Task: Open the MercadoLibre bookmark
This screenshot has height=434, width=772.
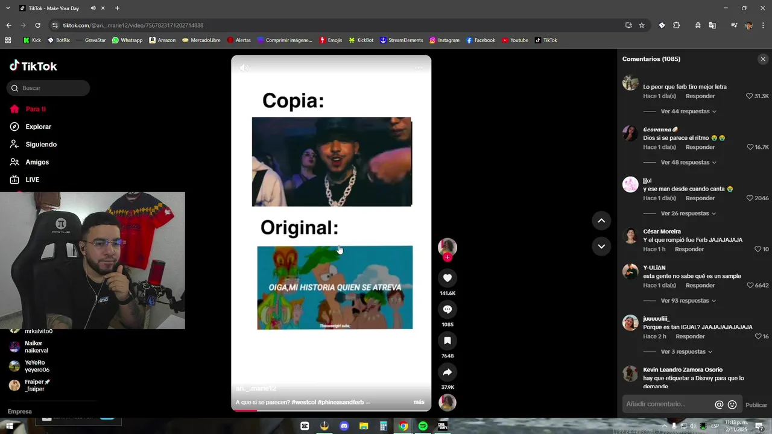Action: pos(201,40)
